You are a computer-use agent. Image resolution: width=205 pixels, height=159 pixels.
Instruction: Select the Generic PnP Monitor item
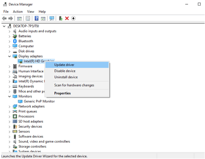[39, 101]
